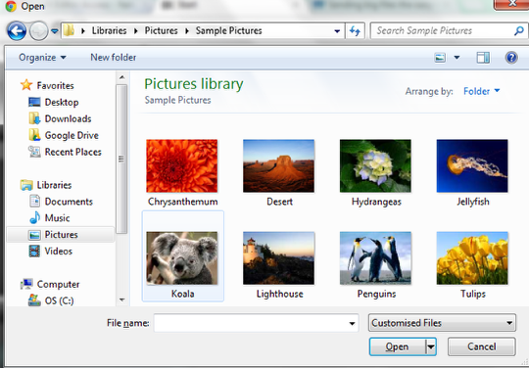The width and height of the screenshot is (529, 368).
Task: Select Sample Pictures in the address breadcrumb
Action: [228, 30]
